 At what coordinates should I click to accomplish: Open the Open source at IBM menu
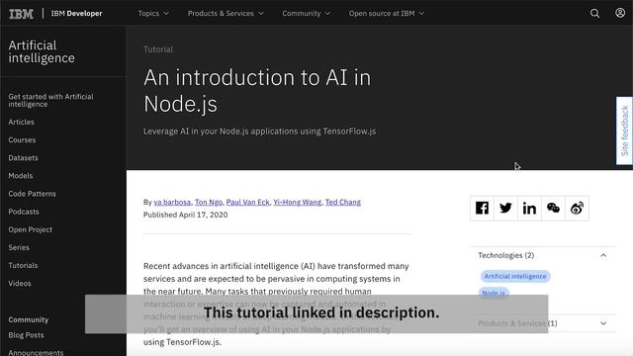387,13
